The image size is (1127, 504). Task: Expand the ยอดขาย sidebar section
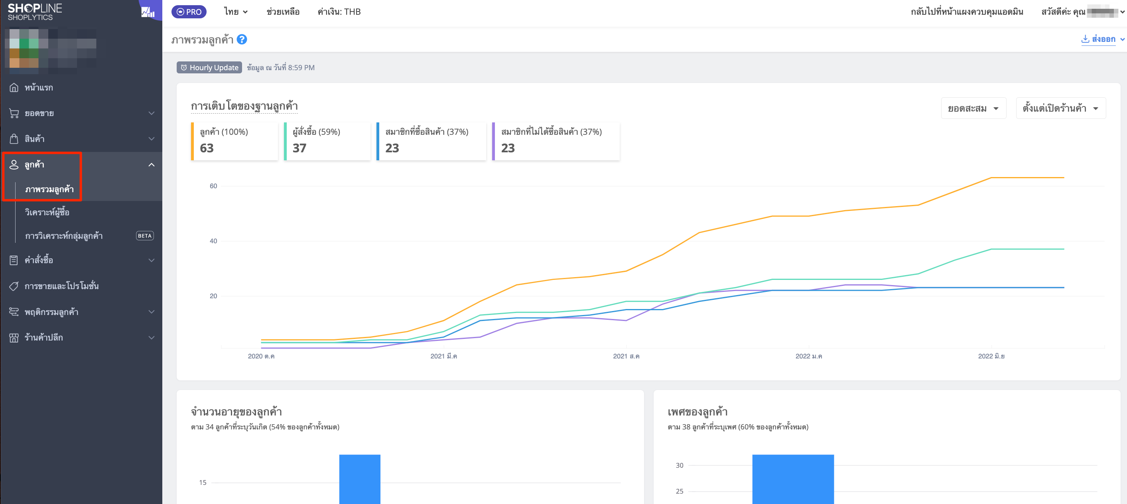[152, 113]
